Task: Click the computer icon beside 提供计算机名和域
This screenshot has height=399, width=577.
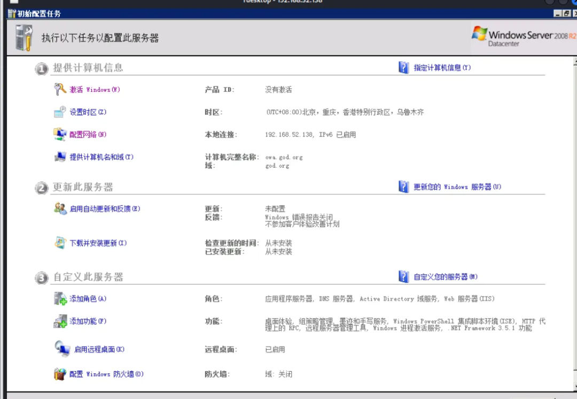Action: (x=60, y=157)
